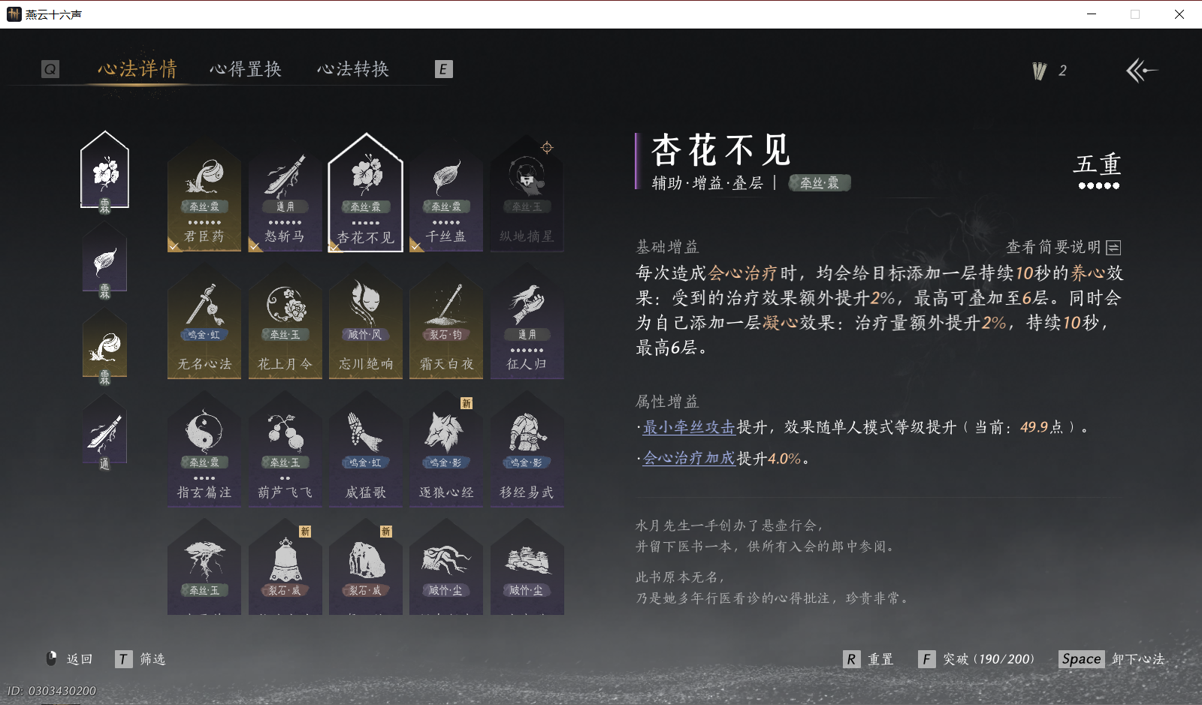Open the second equipped slot with leaf icon
The width and height of the screenshot is (1202, 705).
click(x=105, y=261)
